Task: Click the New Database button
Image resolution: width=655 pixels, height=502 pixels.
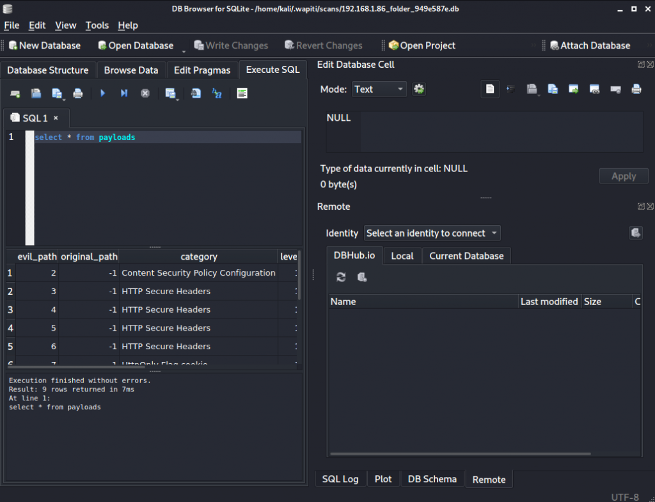Action: click(x=45, y=45)
